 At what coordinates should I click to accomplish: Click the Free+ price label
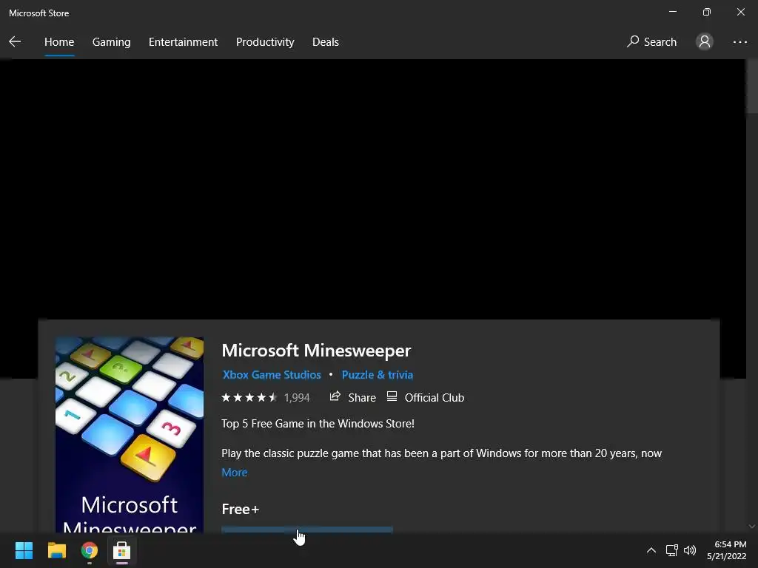pyautogui.click(x=241, y=509)
